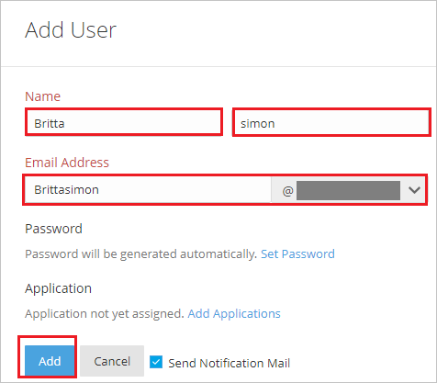Image resolution: width=437 pixels, height=383 pixels.
Task: Expand the email domain dropdown chevron
Action: (414, 190)
